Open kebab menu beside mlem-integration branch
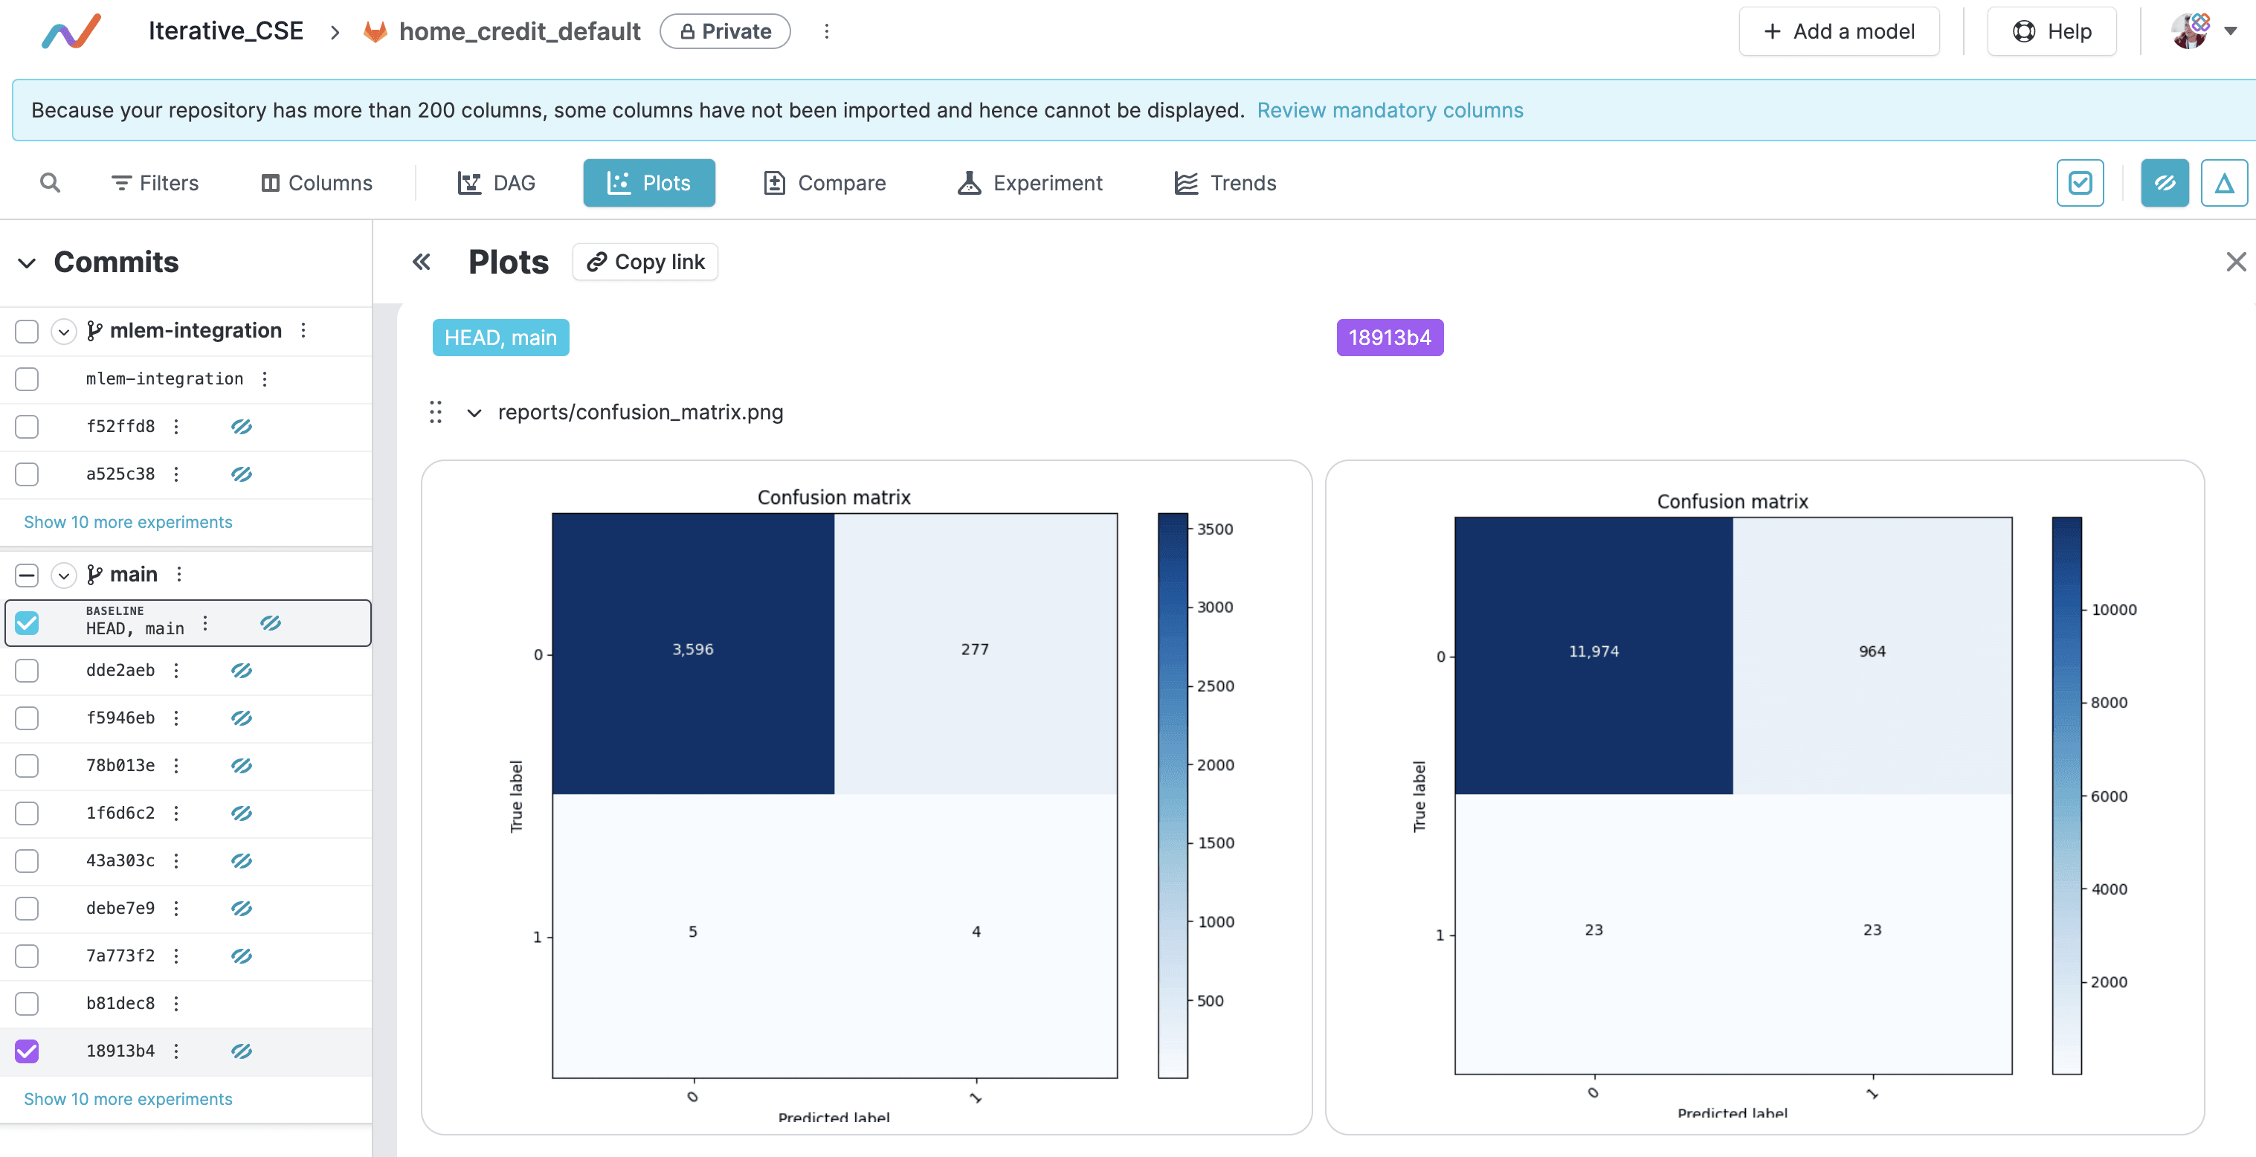The height and width of the screenshot is (1157, 2256). coord(303,330)
